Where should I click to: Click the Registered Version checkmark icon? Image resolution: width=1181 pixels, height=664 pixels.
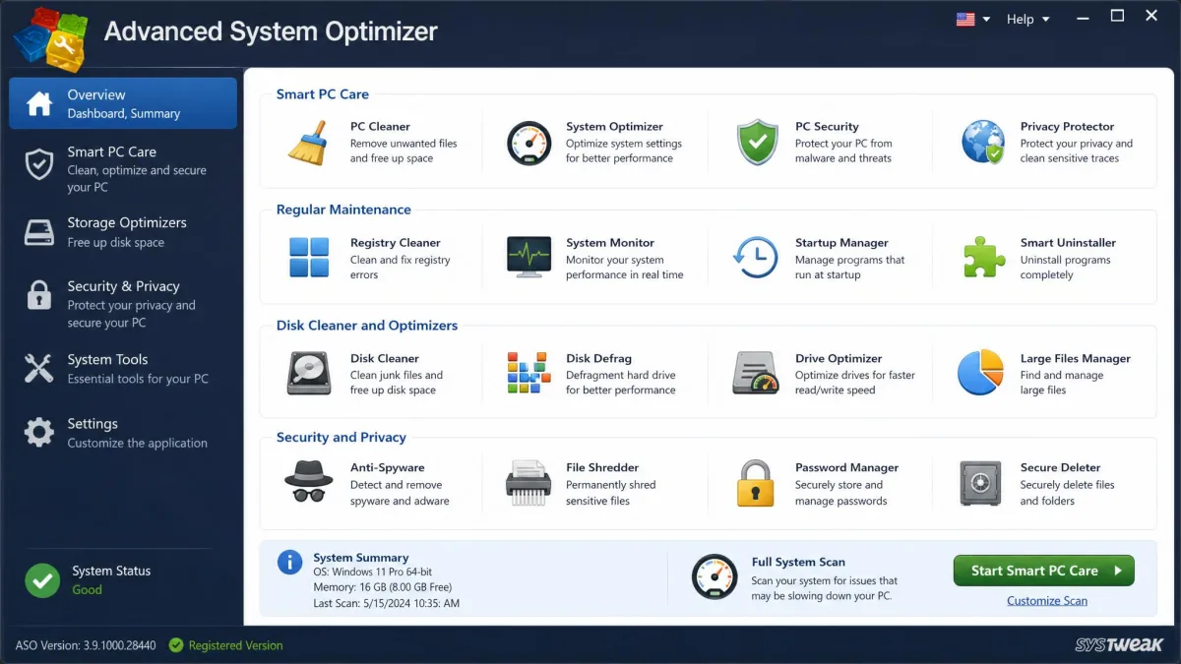point(176,645)
